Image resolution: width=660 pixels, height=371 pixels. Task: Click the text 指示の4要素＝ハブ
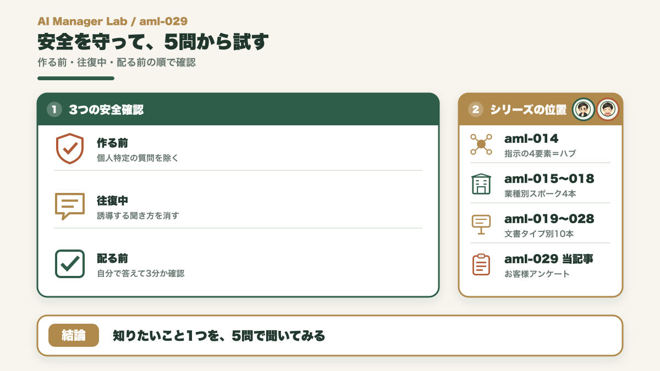point(540,153)
